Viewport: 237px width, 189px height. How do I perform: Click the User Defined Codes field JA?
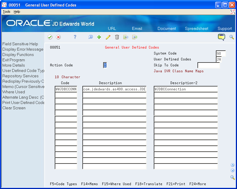pyautogui.click(x=219, y=59)
